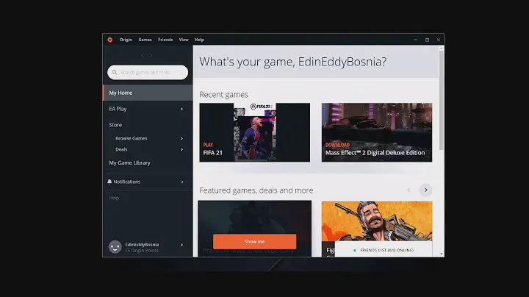Select the FIFA 21 game thumbnail
This screenshot has height=297, width=529.
[x=254, y=132]
